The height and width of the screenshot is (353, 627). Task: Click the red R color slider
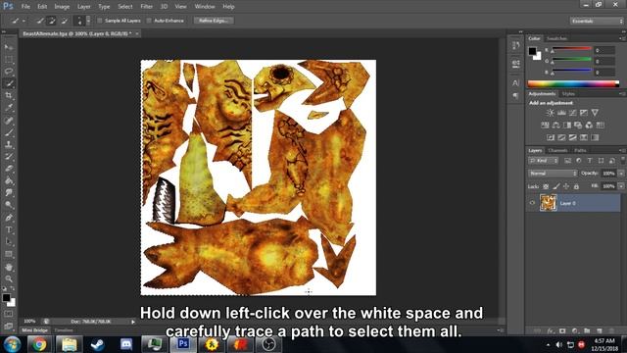pos(572,49)
